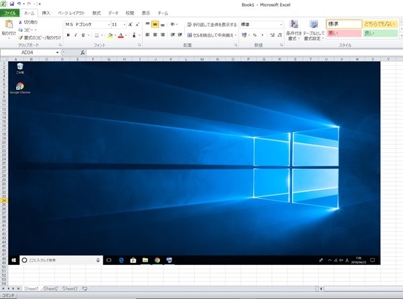Screen dimensions: 403x299
Task: Align cell text to the bottom
Action: (x=163, y=24)
